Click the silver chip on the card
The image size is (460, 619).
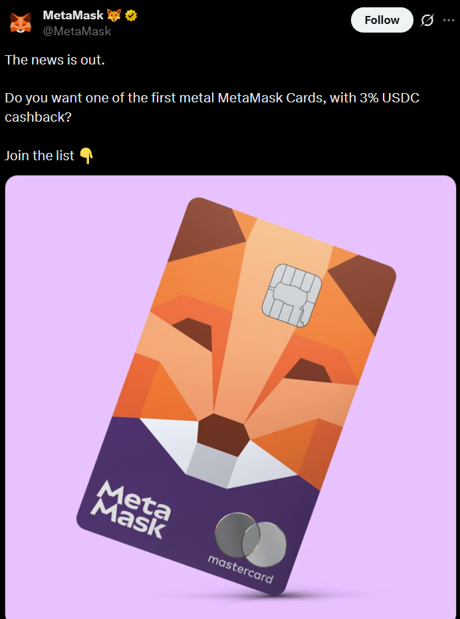(292, 296)
